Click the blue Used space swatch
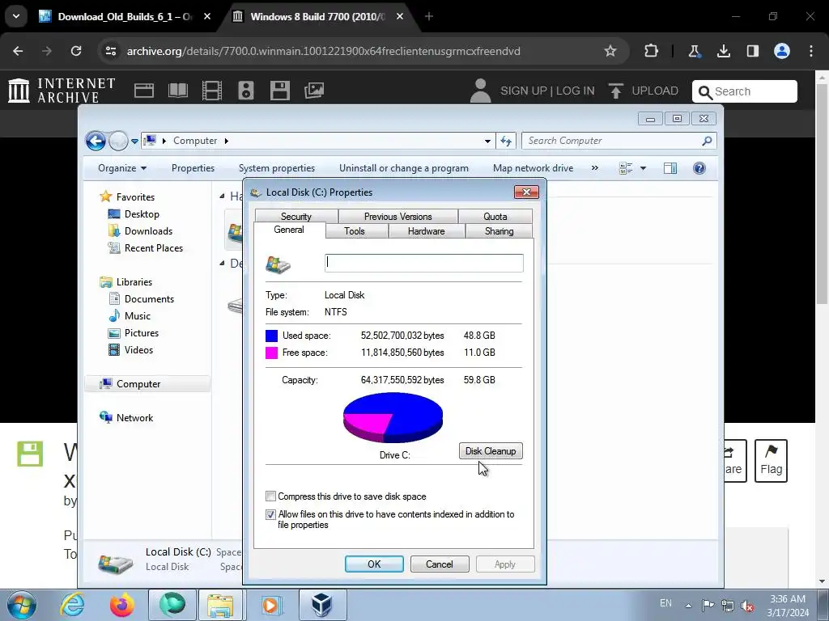This screenshot has height=621, width=829. (272, 336)
